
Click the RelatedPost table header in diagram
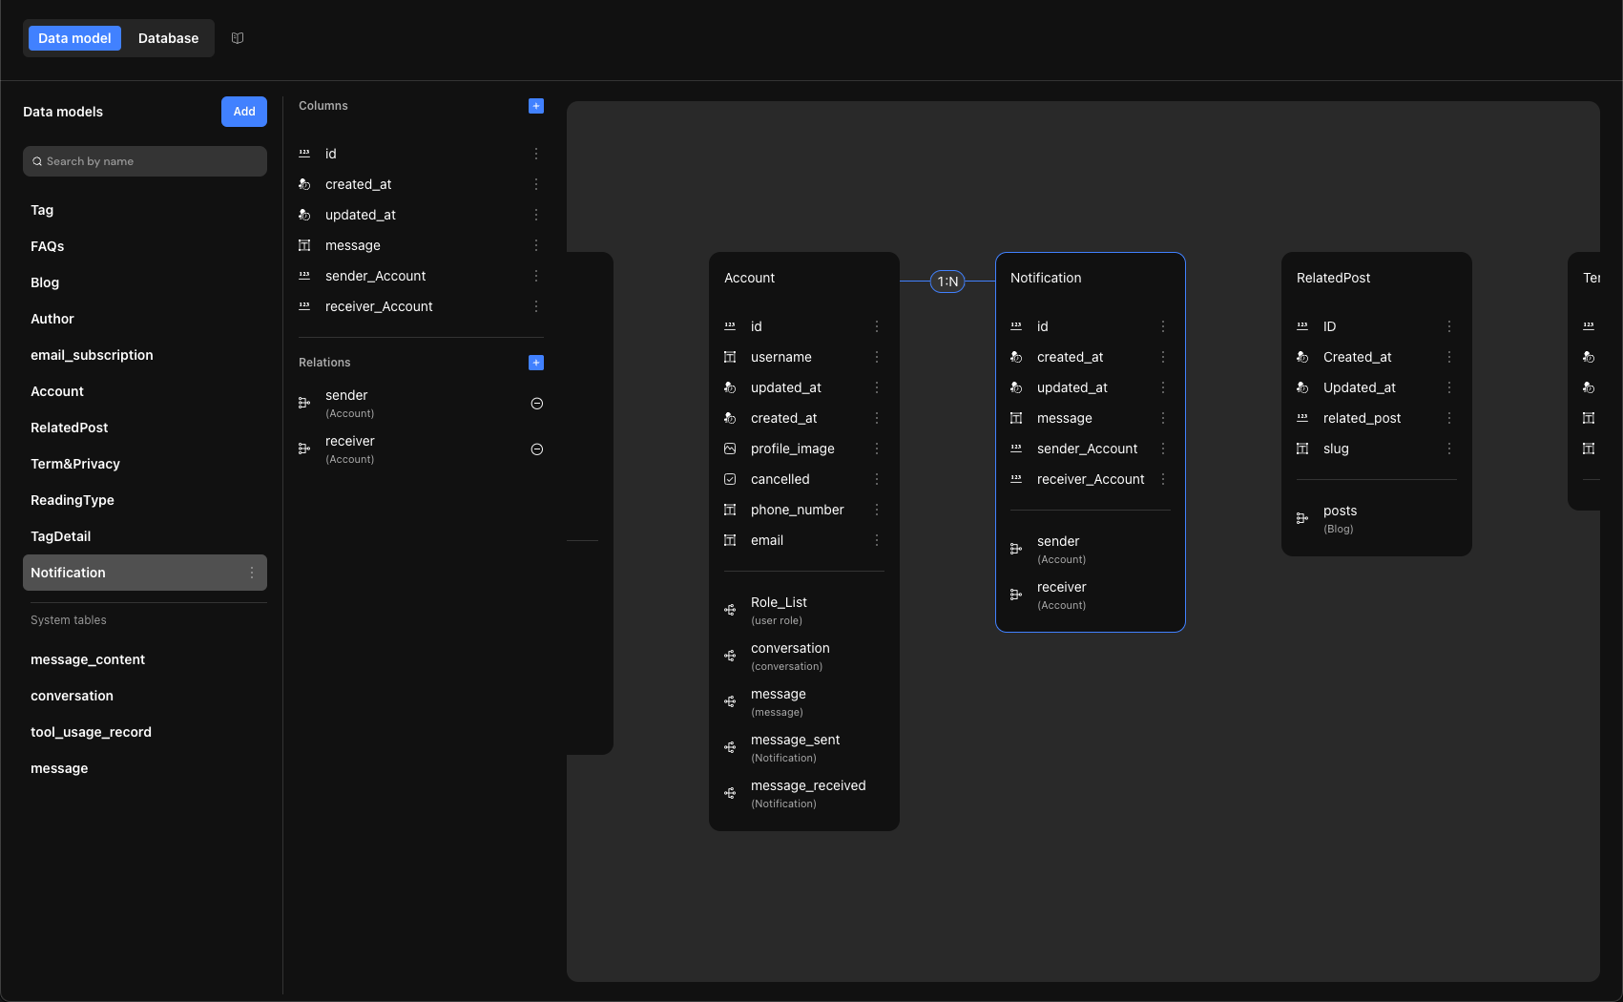(1333, 278)
